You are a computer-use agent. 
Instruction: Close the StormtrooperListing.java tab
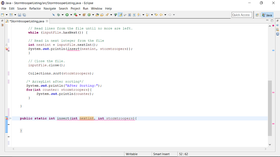[47, 21]
